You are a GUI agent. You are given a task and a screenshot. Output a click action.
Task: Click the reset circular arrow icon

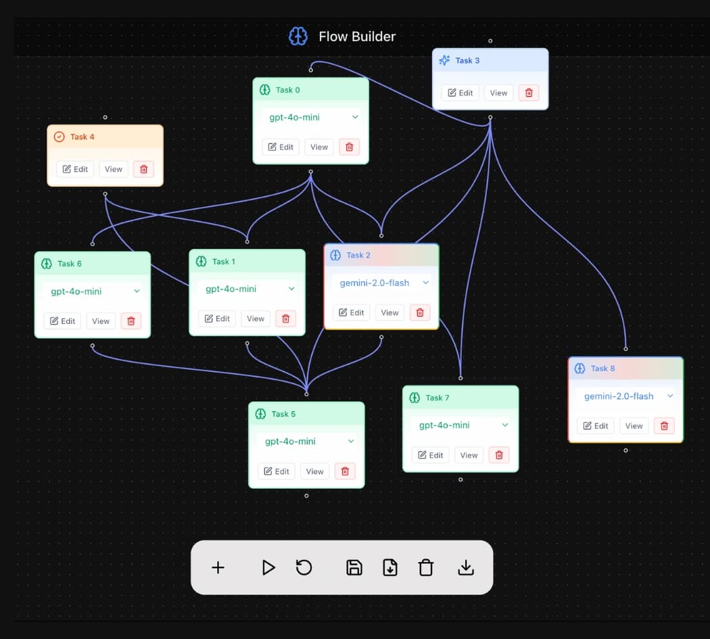304,567
